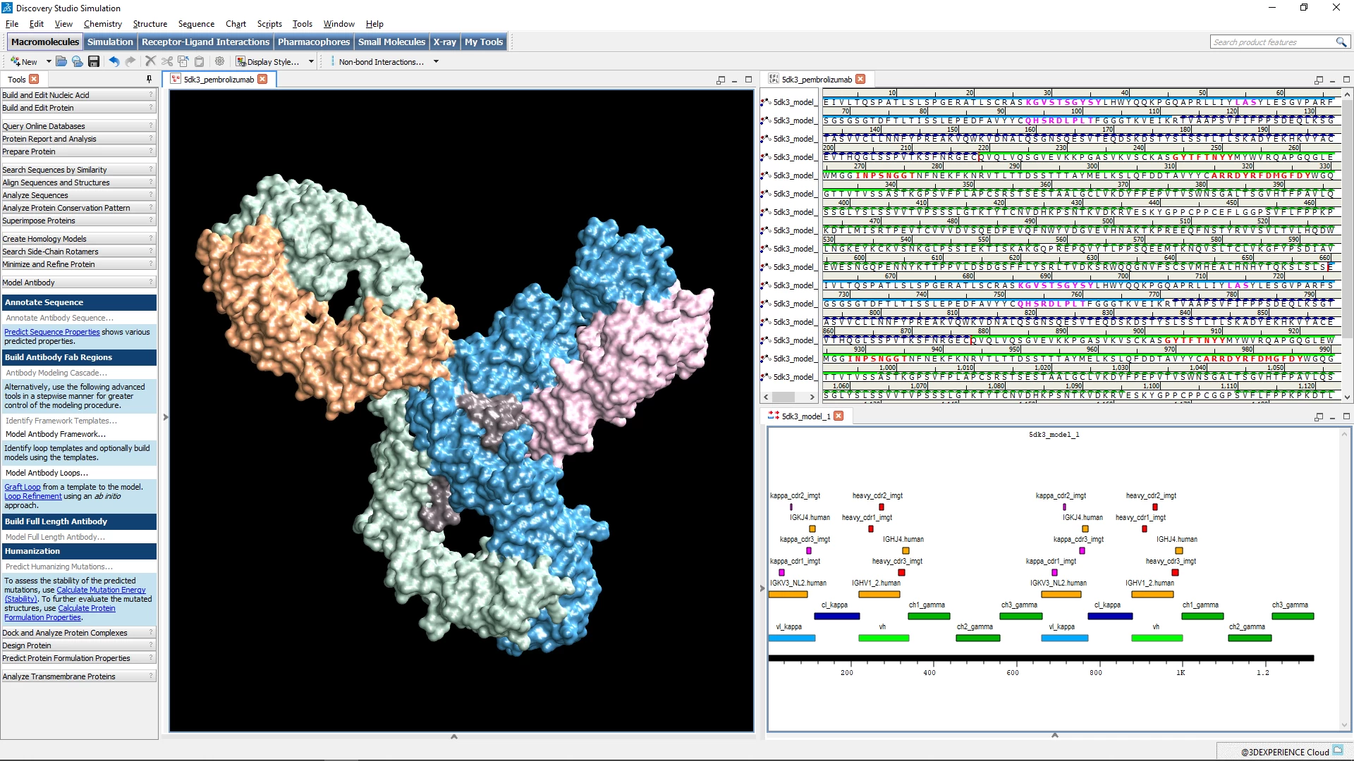
Task: Open the New document dropdown arrow
Action: point(48,61)
